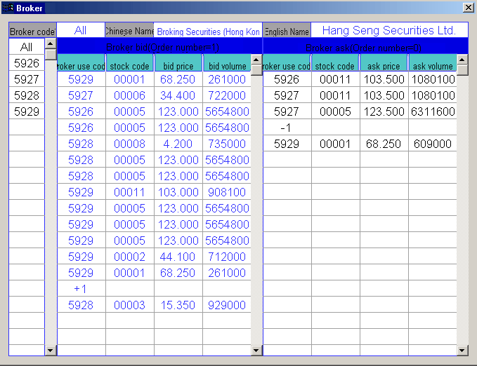This screenshot has height=366, width=477.
Task: Sort by ask volume column header
Action: click(x=433, y=64)
